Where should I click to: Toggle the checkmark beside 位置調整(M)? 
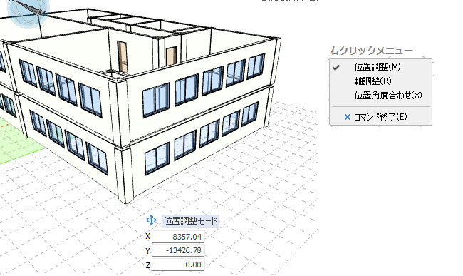336,67
